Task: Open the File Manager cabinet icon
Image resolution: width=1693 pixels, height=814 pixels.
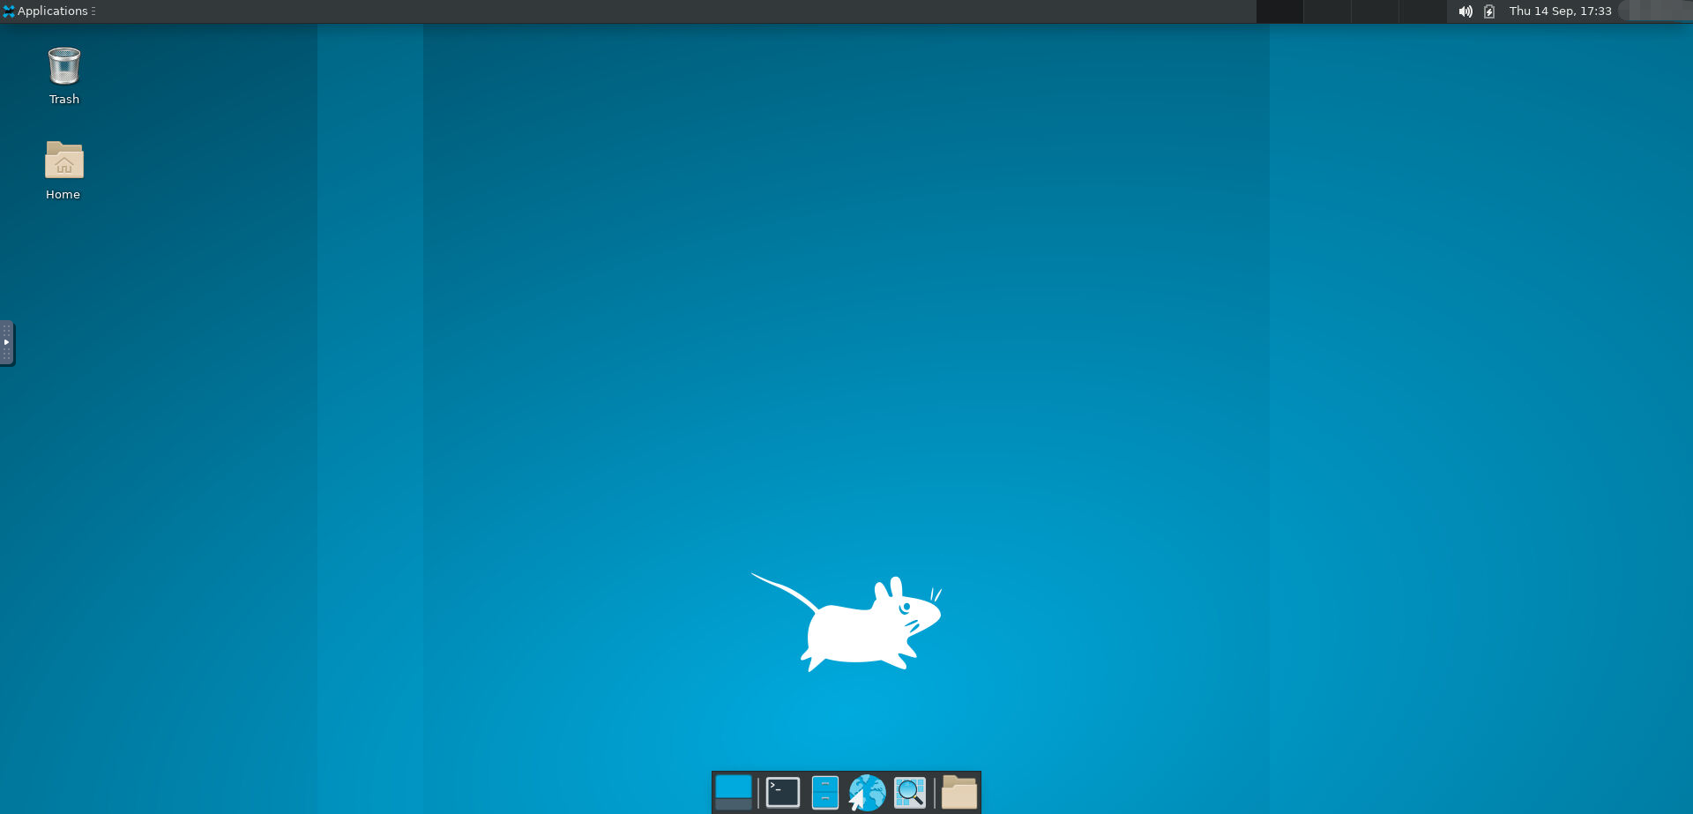Action: point(824,792)
